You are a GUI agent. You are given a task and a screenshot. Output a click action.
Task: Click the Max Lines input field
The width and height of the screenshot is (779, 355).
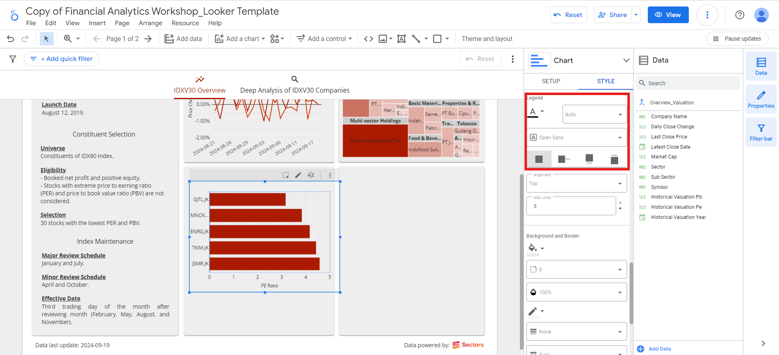click(571, 206)
